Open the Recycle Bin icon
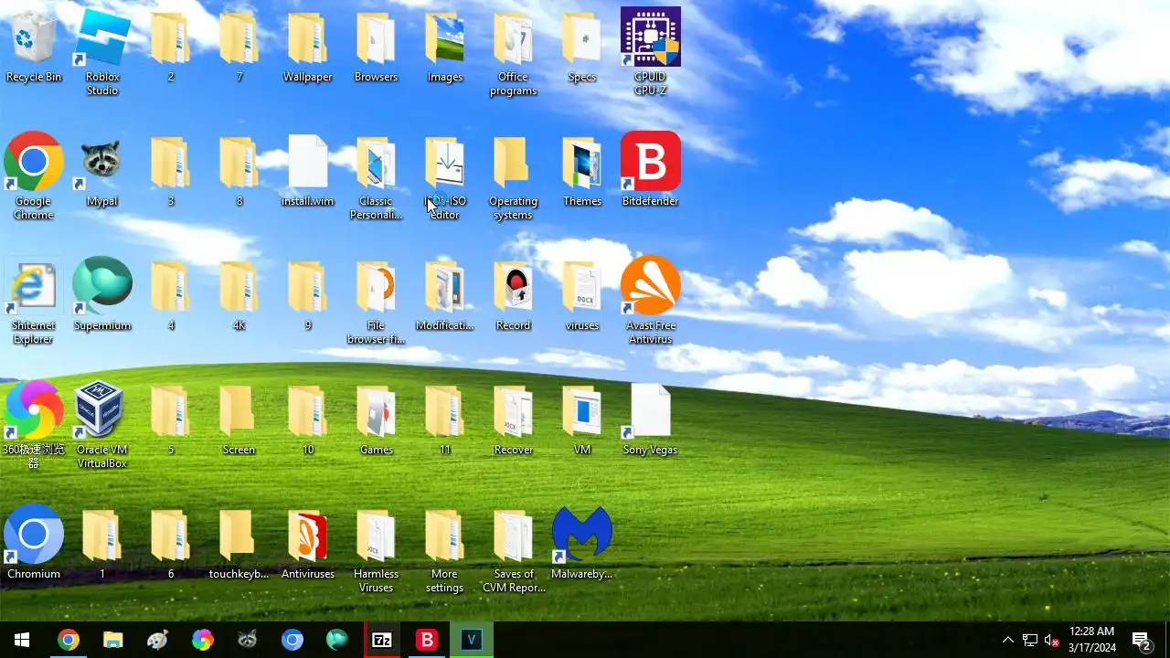This screenshot has width=1170, height=658. tap(34, 46)
